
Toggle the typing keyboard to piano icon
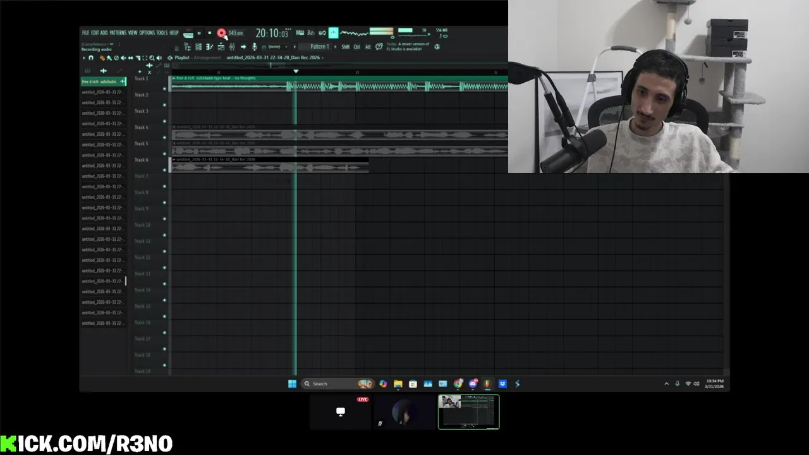click(300, 33)
